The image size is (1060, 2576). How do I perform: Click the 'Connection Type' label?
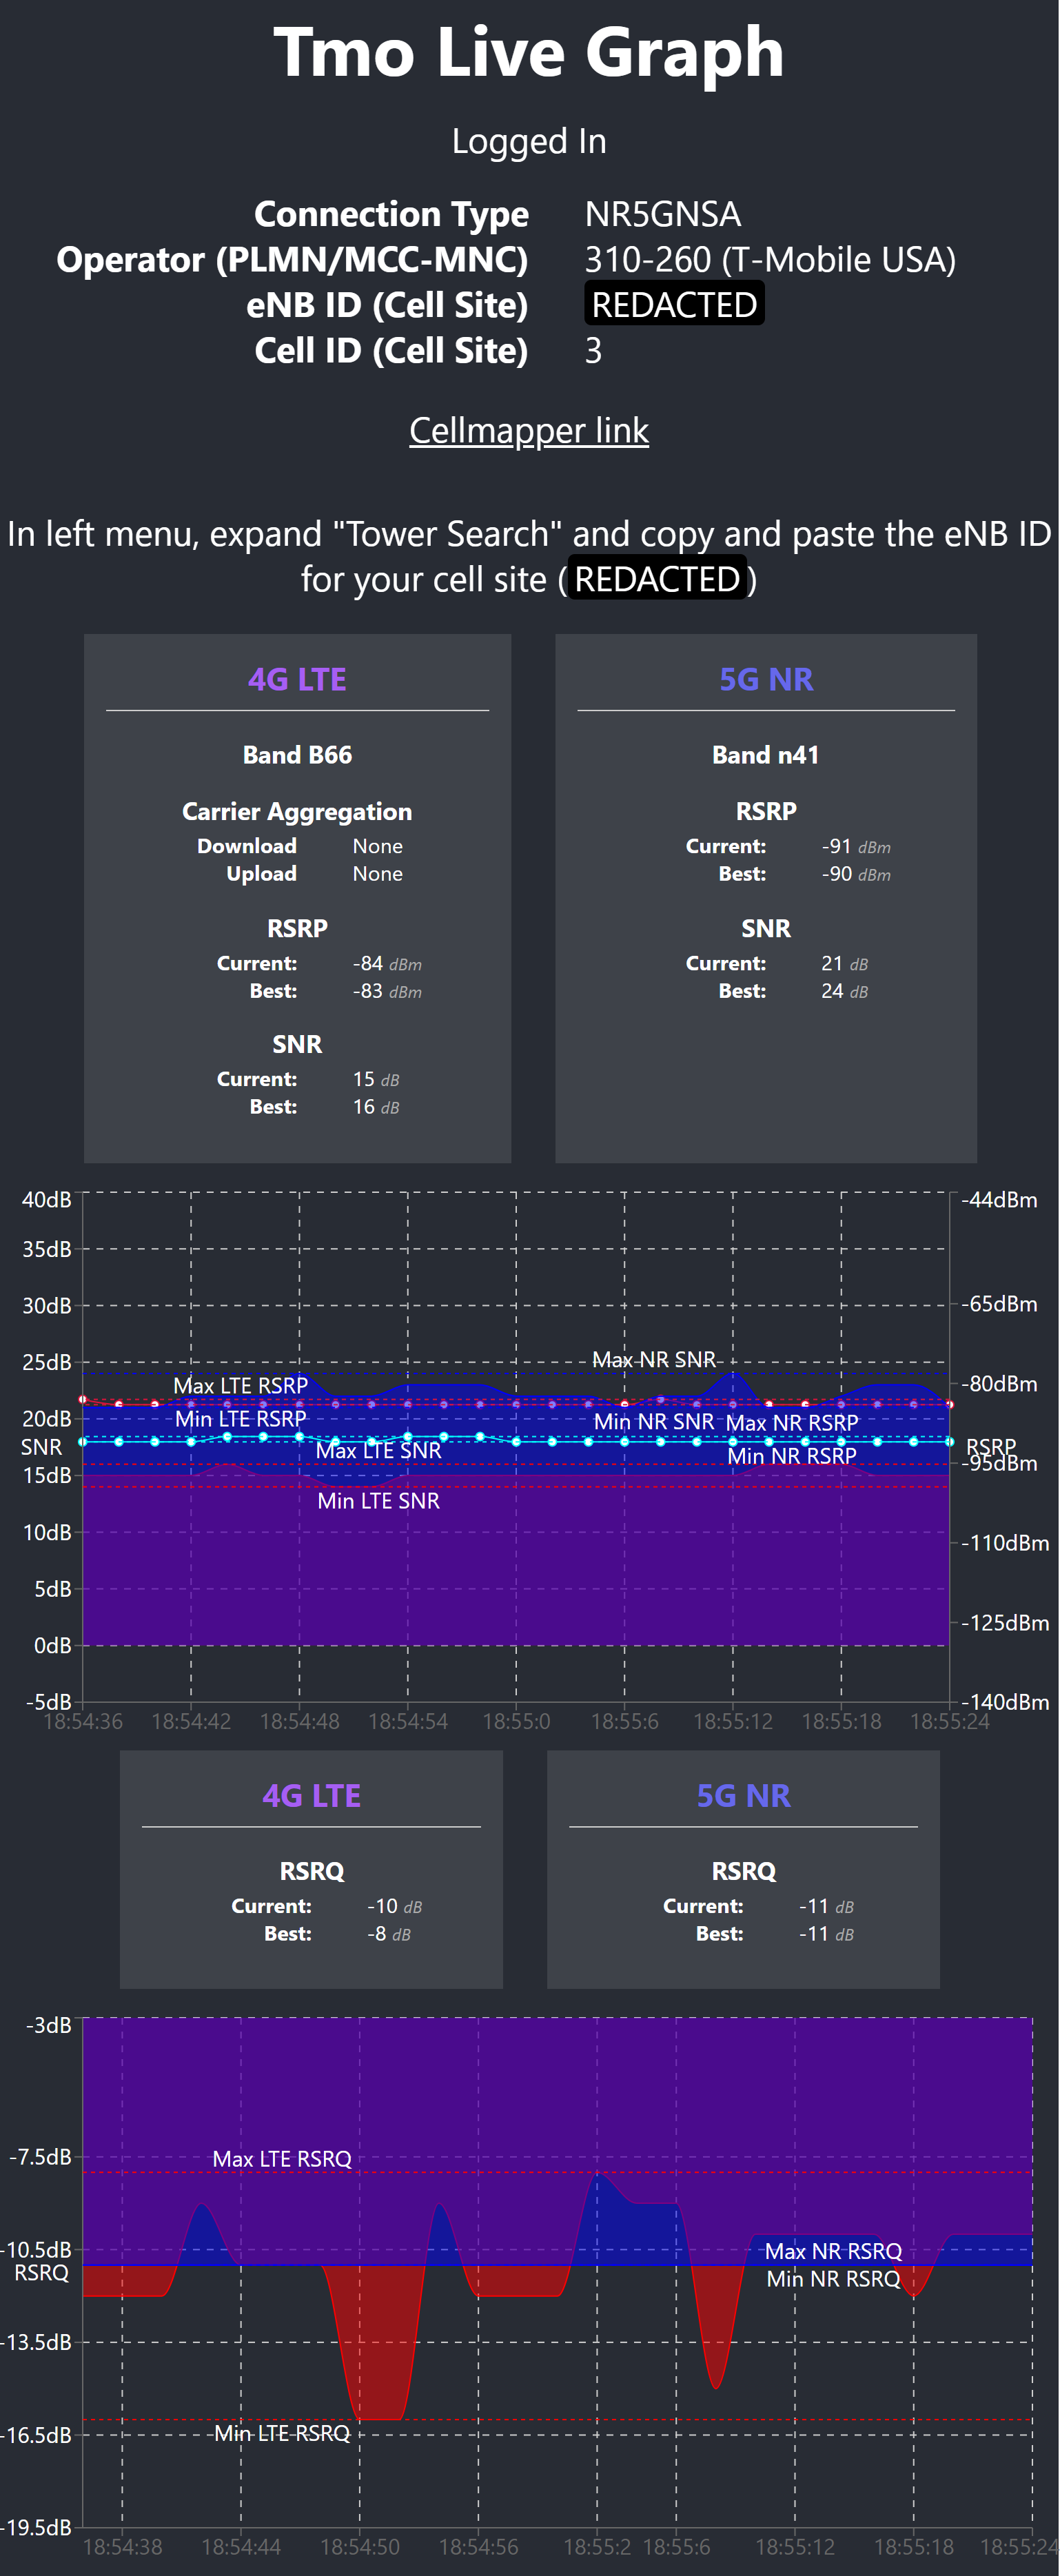(391, 214)
